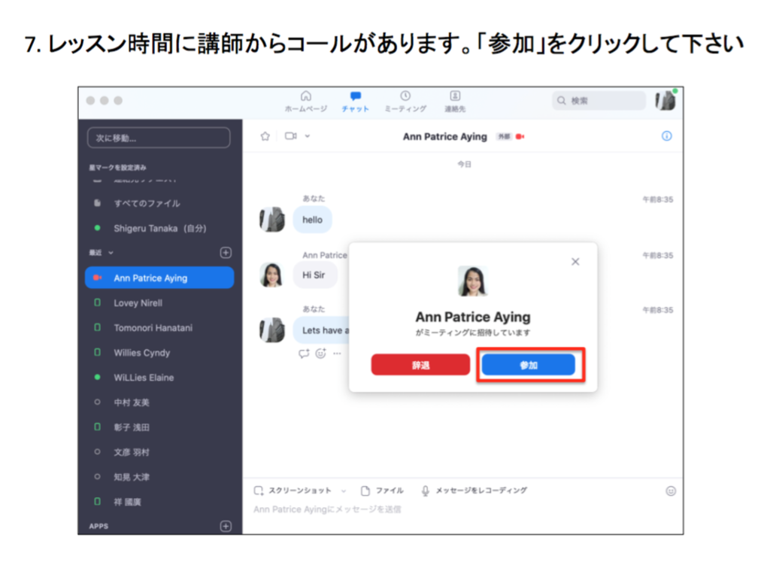
Task: Click メッセージをレコーディング microphone button
Action: click(474, 490)
